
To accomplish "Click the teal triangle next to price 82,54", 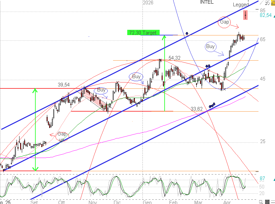I will pos(274,16).
